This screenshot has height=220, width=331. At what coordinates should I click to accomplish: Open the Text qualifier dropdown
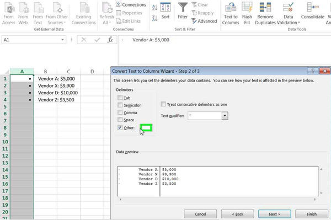225,116
